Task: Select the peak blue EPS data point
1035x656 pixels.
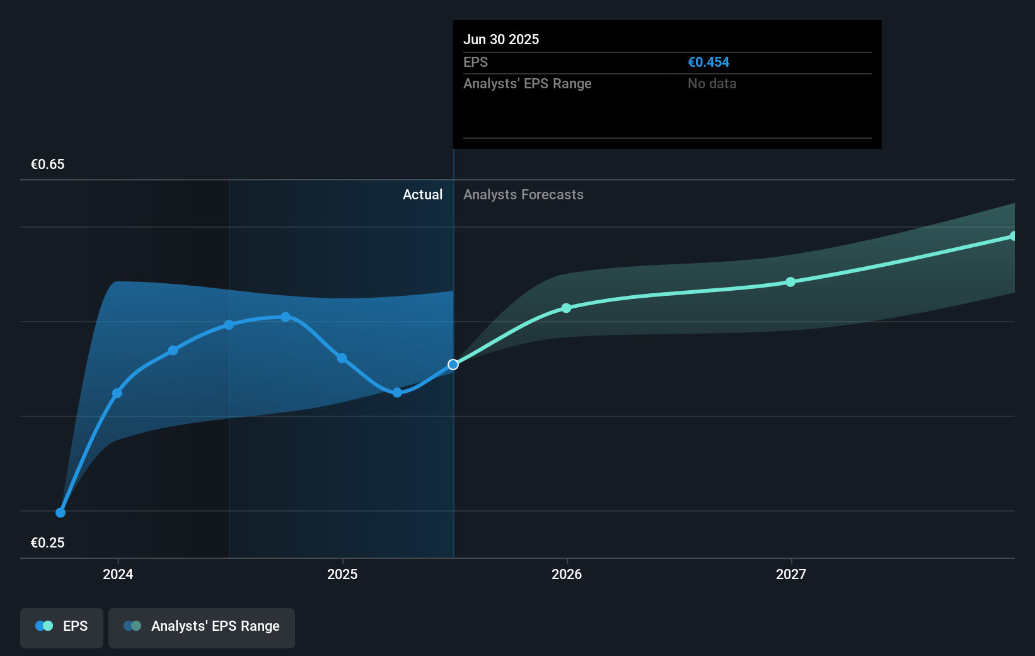Action: (286, 317)
